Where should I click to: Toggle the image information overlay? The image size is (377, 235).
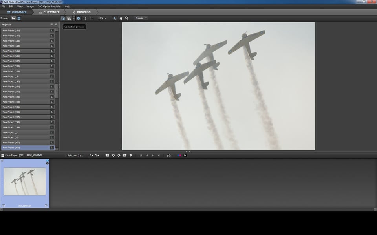(x=79, y=18)
